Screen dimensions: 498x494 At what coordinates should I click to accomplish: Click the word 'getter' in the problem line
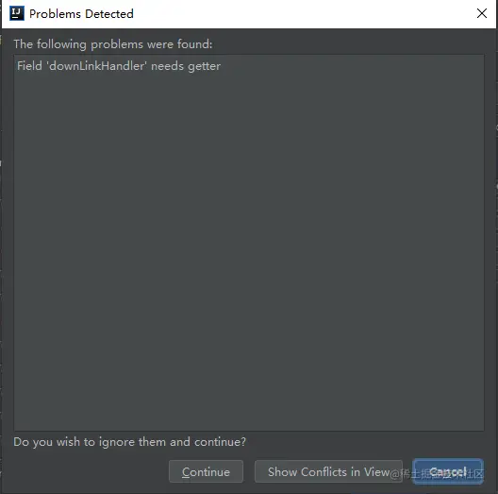205,67
